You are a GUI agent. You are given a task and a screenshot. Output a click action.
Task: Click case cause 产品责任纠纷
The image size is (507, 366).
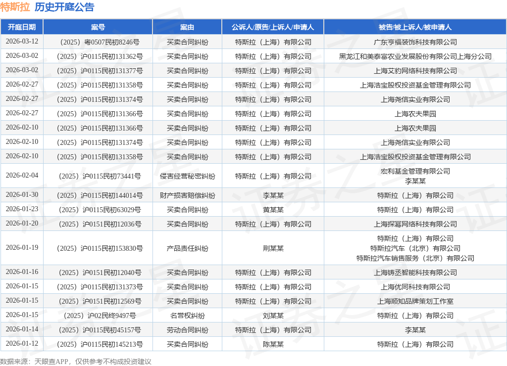point(187,248)
